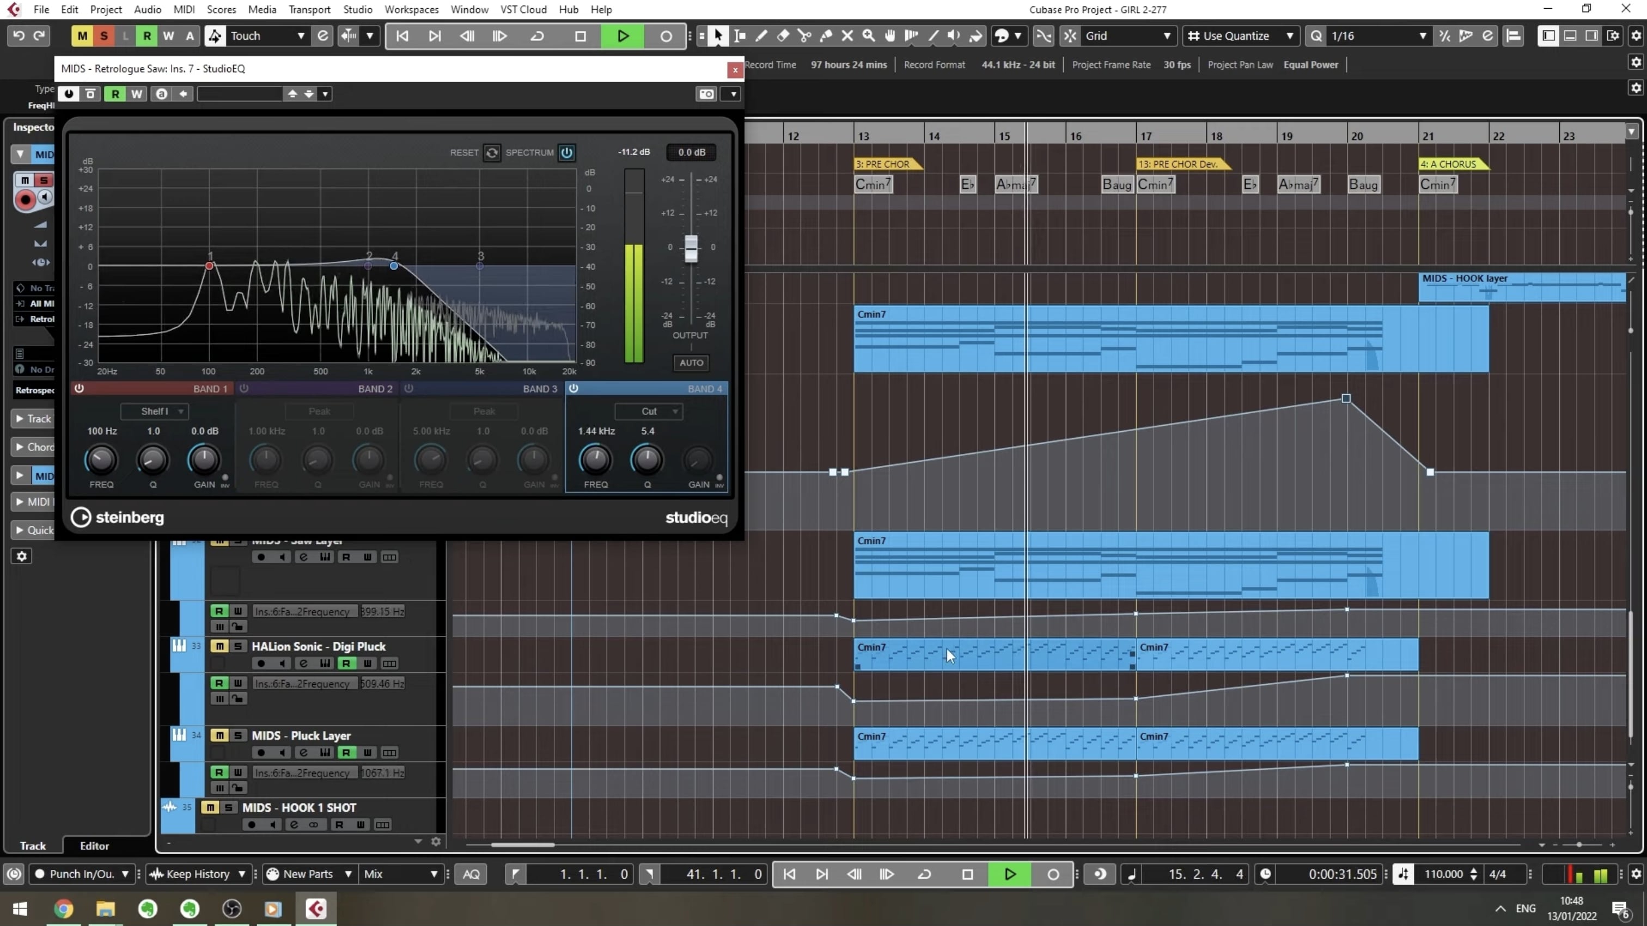This screenshot has width=1647, height=926.
Task: Click the Mute X tool
Action: coord(847,36)
